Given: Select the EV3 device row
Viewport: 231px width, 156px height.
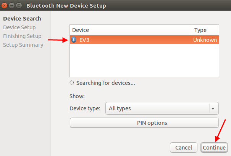Looking at the screenshot, I should coord(144,40).
